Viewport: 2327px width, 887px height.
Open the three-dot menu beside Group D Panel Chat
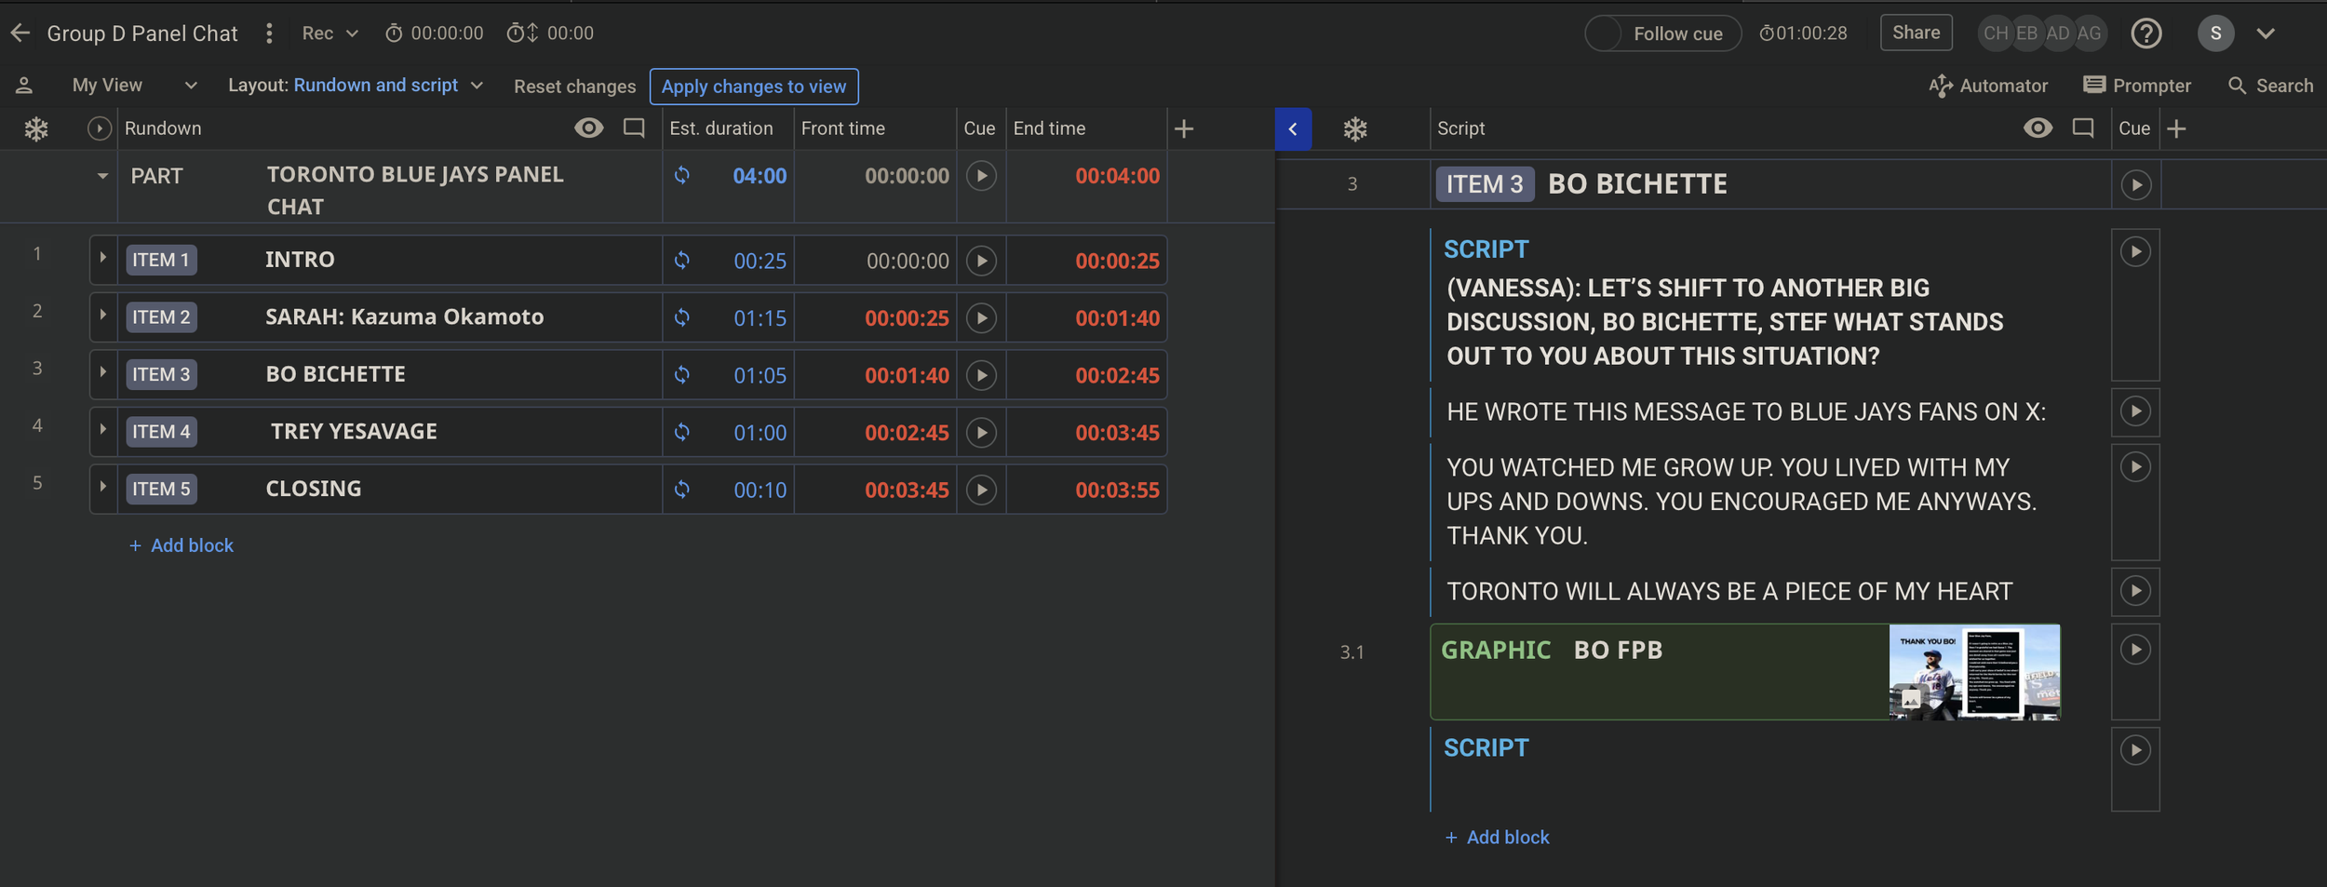point(269,34)
